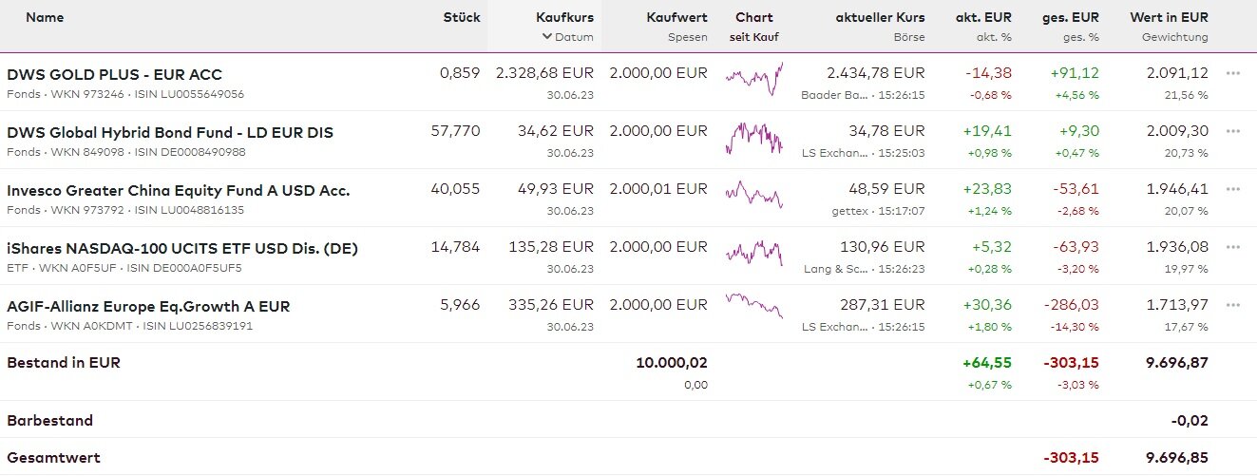View DWS GOLD PLUS mini chart
The image size is (1257, 476).
[753, 80]
